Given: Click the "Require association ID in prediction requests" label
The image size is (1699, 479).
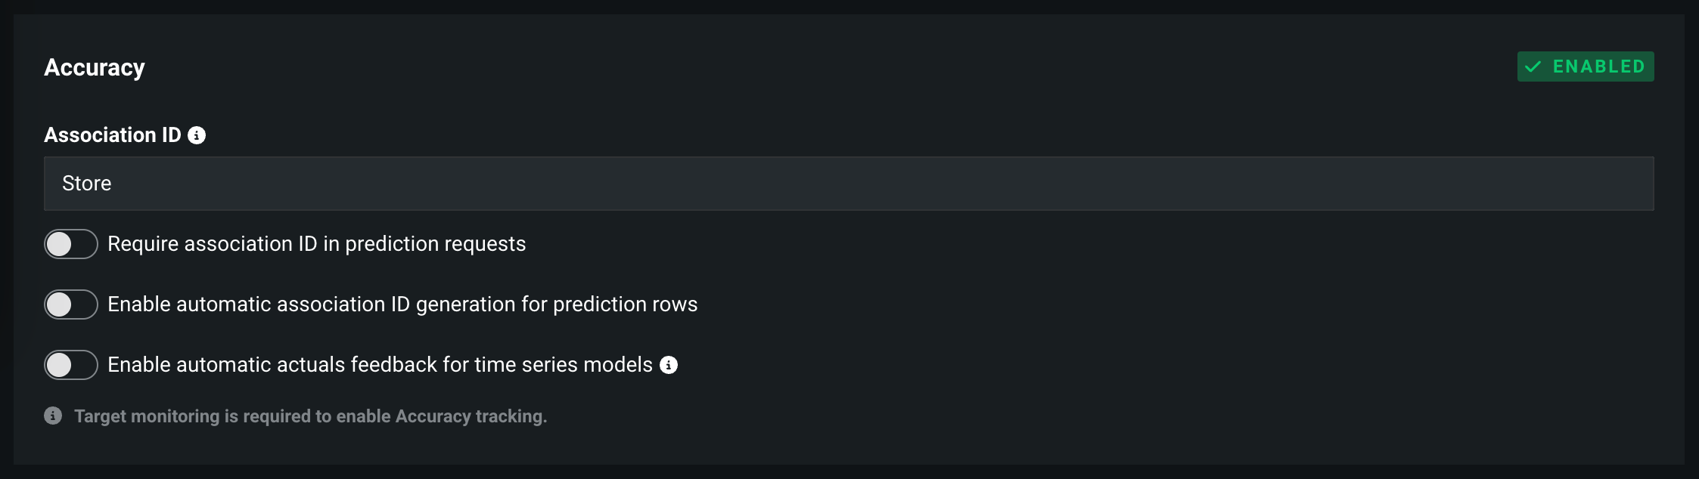Looking at the screenshot, I should pyautogui.click(x=316, y=244).
